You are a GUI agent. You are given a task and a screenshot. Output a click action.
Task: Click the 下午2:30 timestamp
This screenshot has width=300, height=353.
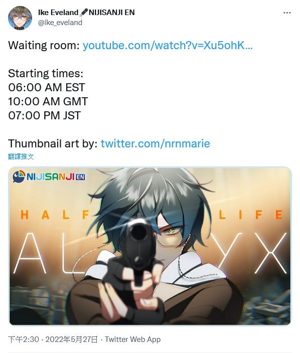point(24,339)
